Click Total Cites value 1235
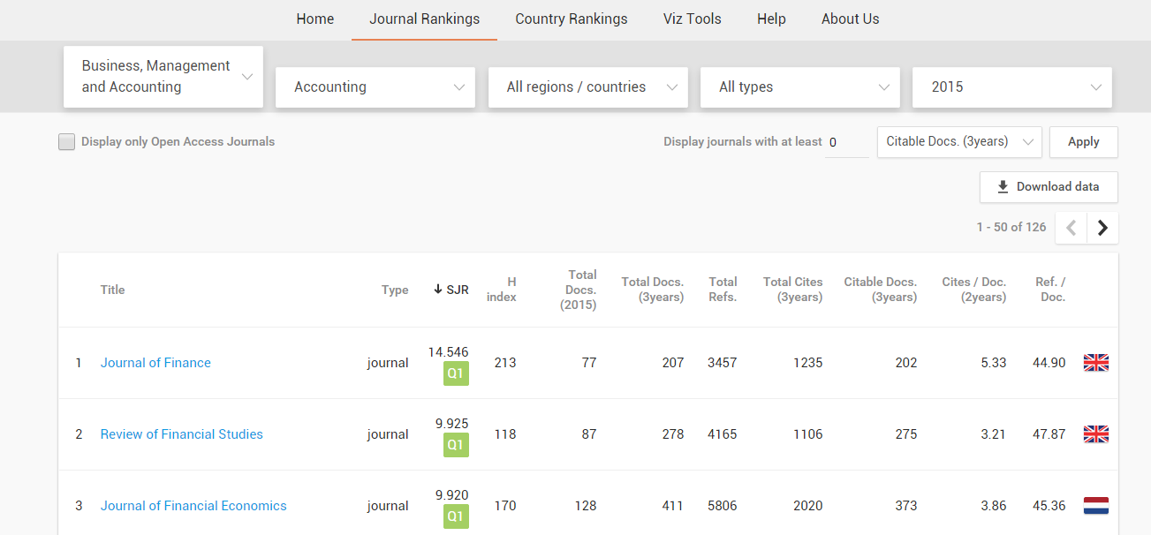 point(807,363)
